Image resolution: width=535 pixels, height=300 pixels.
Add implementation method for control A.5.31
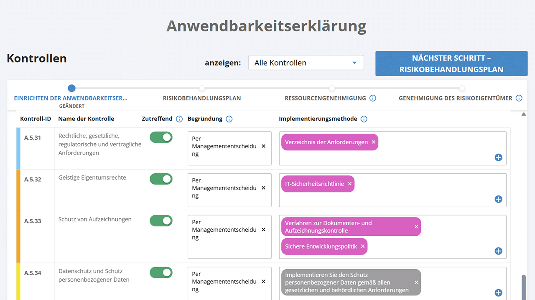tap(498, 157)
